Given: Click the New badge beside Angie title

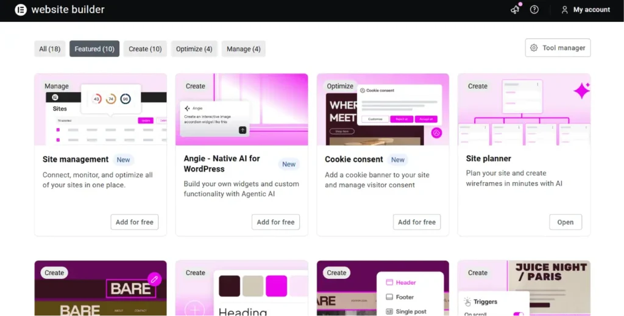Looking at the screenshot, I should pos(289,164).
